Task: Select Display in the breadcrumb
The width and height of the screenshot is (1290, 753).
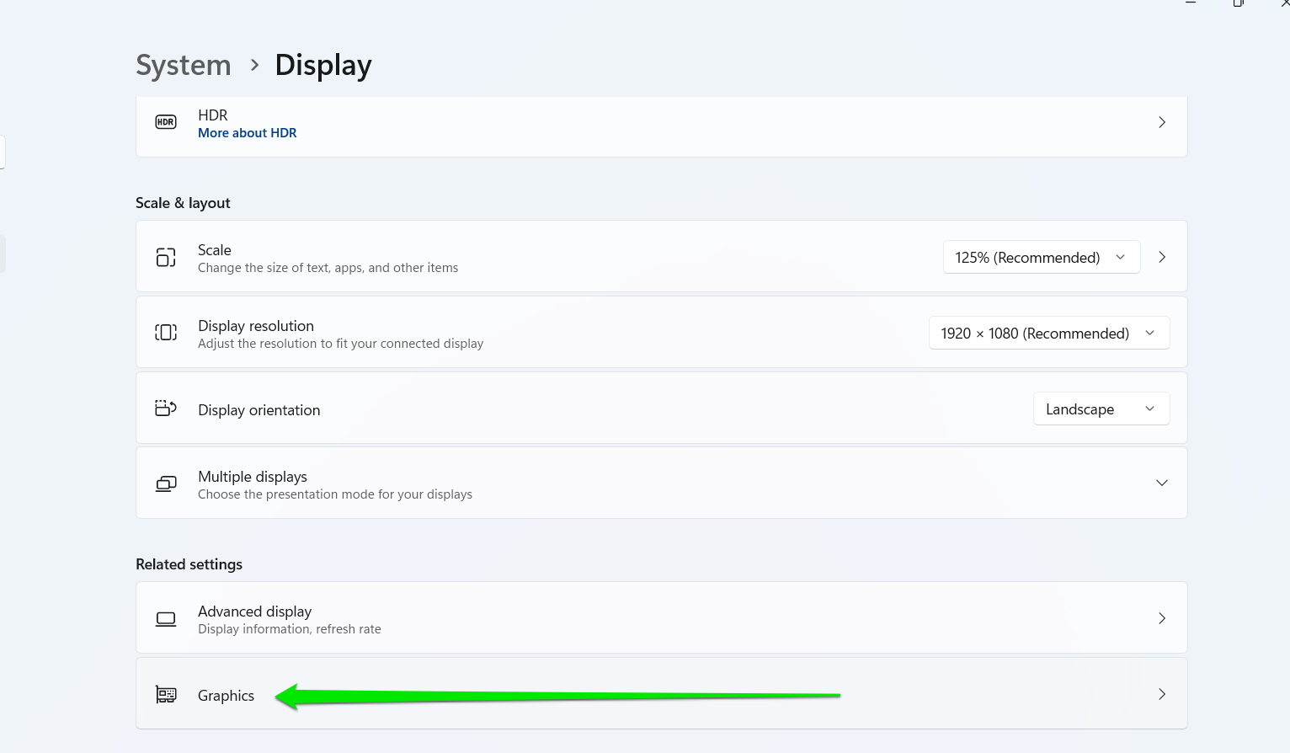Action: coord(322,65)
